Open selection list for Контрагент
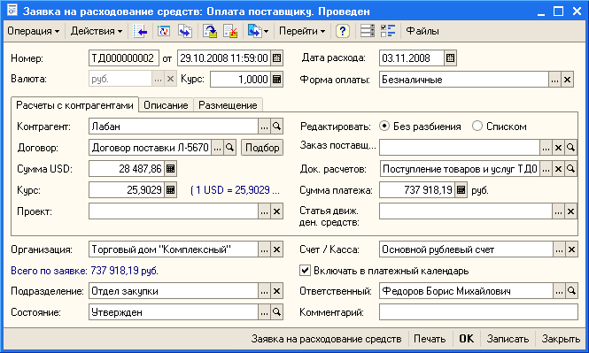Image resolution: width=589 pixels, height=353 pixels. pos(265,127)
